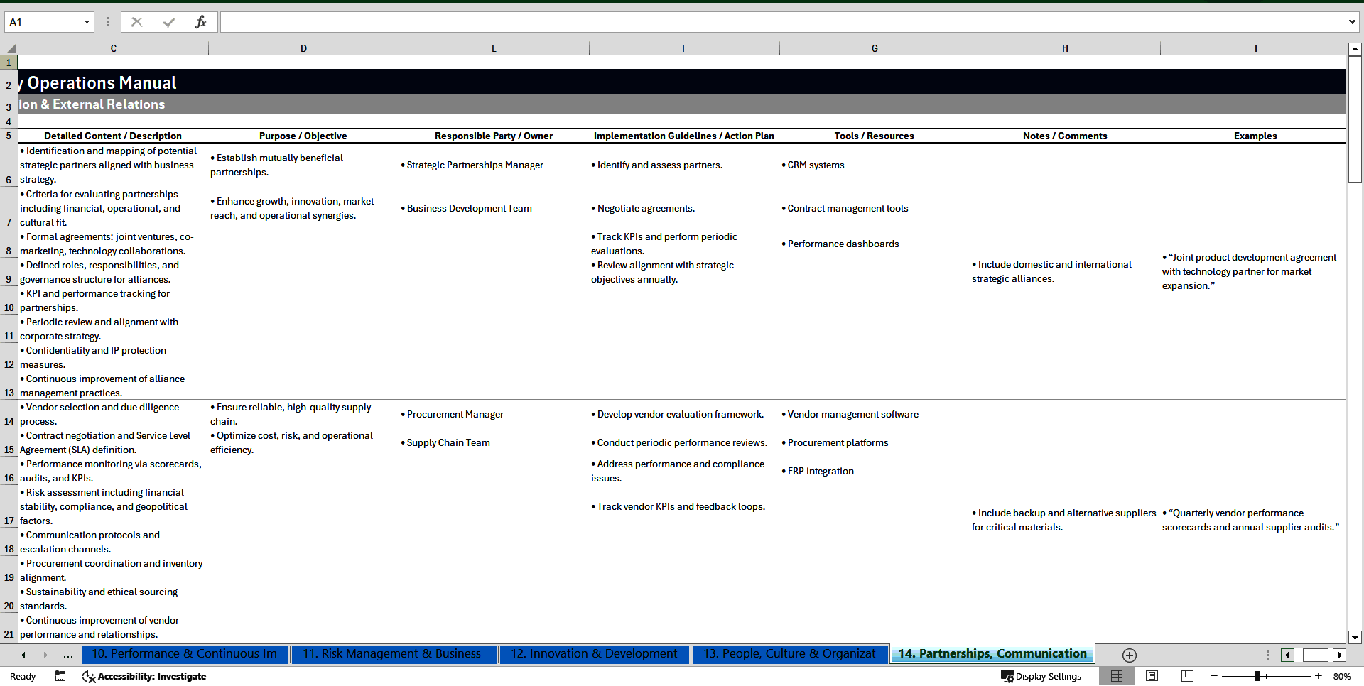Click the previous-sheet navigation arrow
This screenshot has height=686, width=1364.
pyautogui.click(x=22, y=655)
